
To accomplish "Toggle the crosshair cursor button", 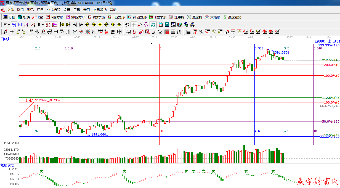I will 134,25.
